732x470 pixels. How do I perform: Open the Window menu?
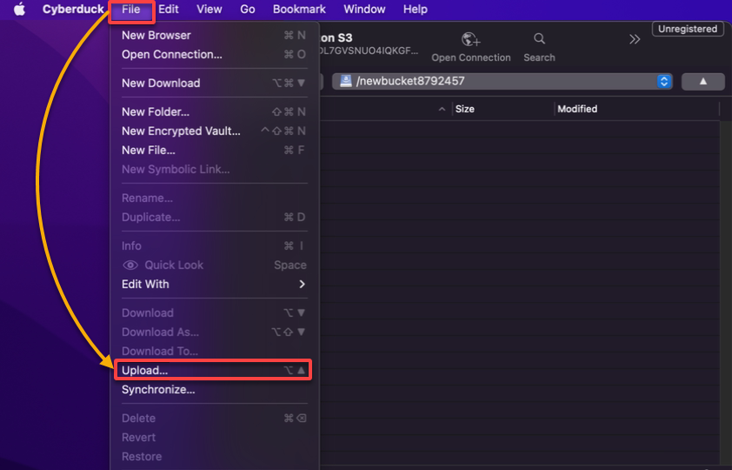[x=364, y=9]
